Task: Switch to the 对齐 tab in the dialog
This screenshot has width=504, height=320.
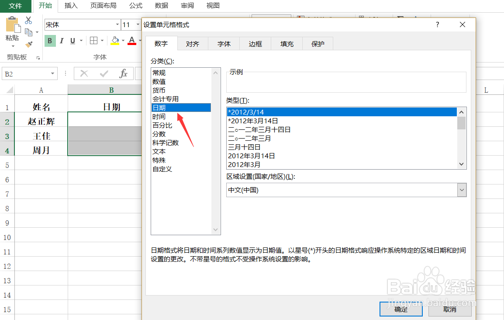Action: click(x=193, y=44)
